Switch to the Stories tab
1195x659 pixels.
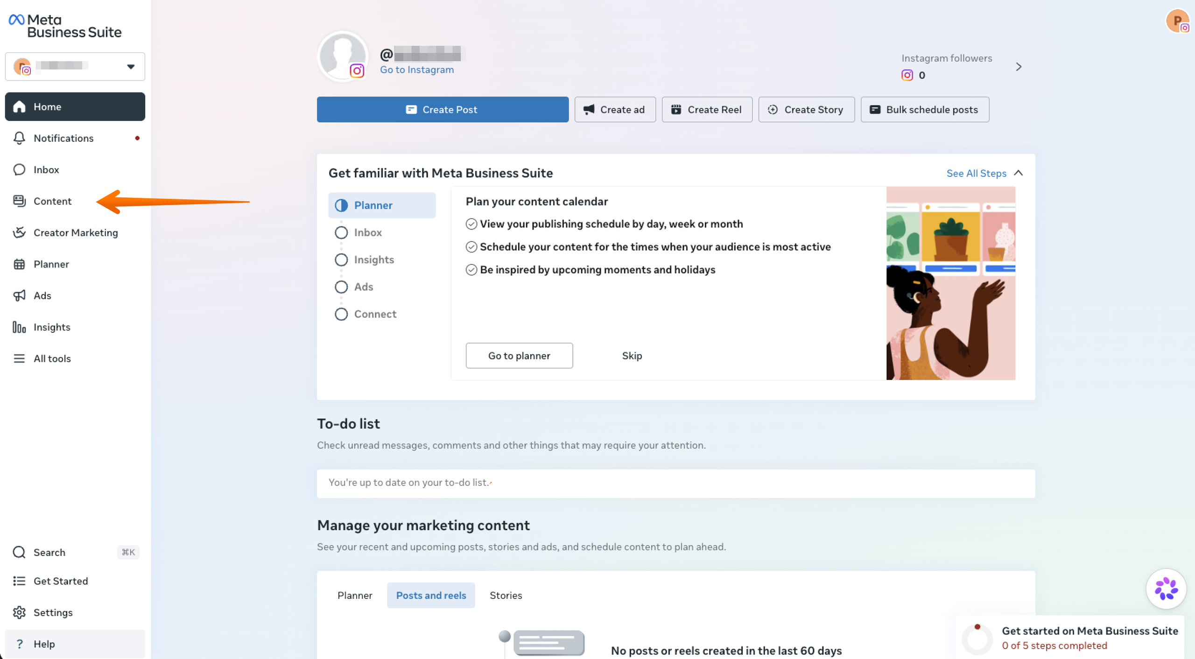click(506, 596)
